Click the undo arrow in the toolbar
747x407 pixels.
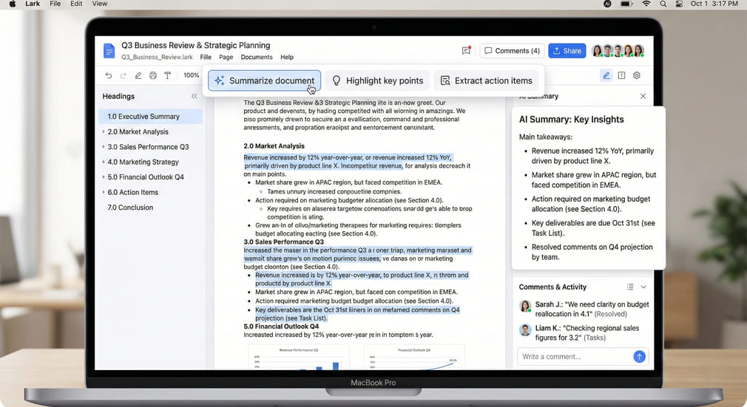pos(109,75)
